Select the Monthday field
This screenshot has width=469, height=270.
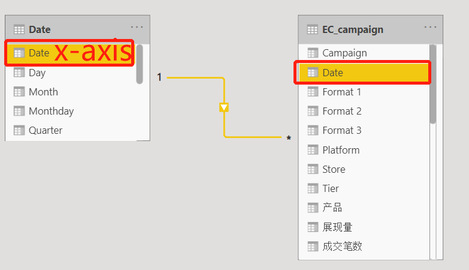(70, 111)
